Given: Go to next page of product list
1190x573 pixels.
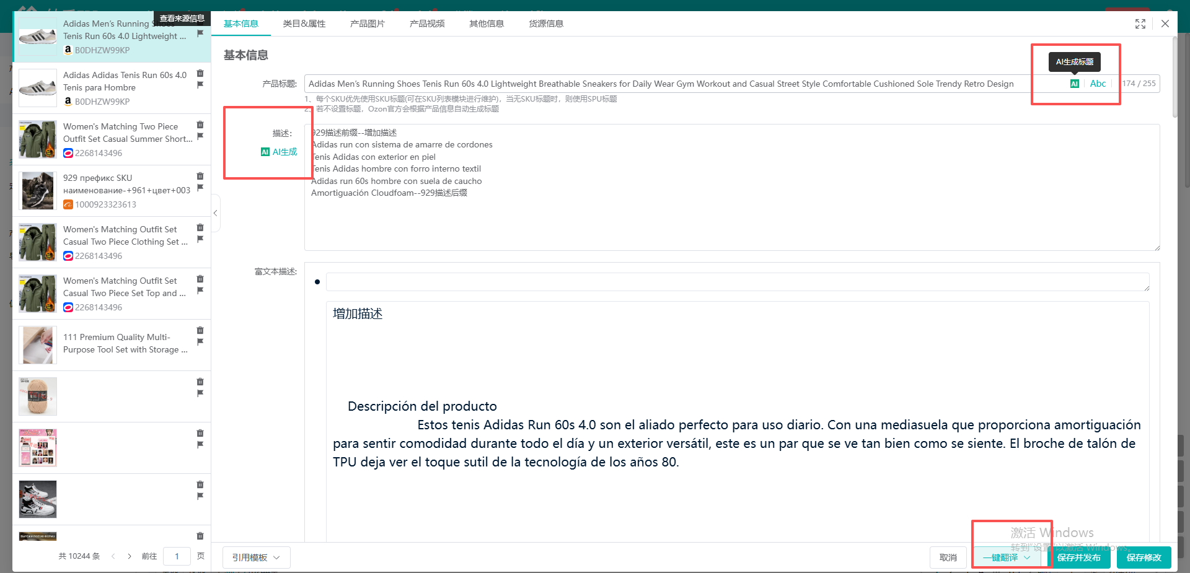Looking at the screenshot, I should [x=129, y=556].
